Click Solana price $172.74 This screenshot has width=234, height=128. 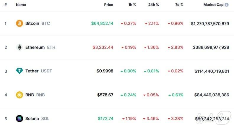tap(105, 119)
